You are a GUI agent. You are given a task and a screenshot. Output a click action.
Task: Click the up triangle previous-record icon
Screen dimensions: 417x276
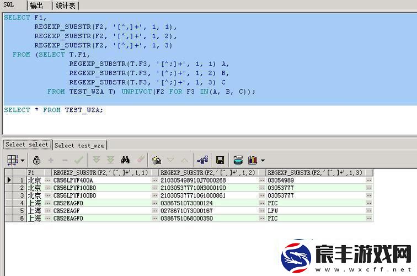pos(184,160)
